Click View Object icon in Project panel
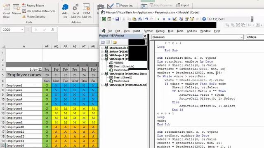This screenshot has height=148, width=264. coord(108,42)
